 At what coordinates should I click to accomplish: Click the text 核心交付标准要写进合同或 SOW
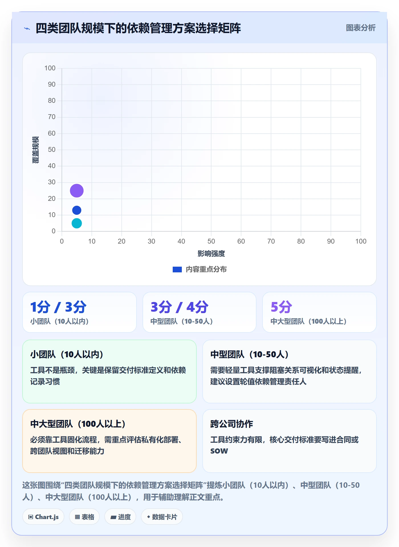pyautogui.click(x=284, y=445)
